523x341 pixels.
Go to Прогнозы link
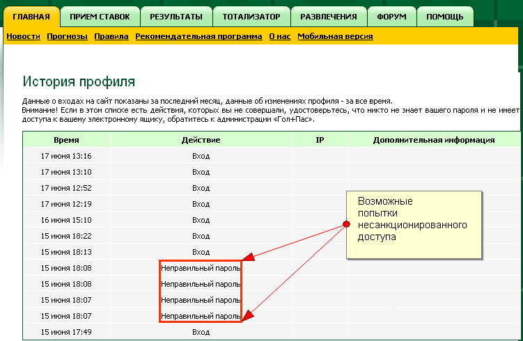point(67,36)
